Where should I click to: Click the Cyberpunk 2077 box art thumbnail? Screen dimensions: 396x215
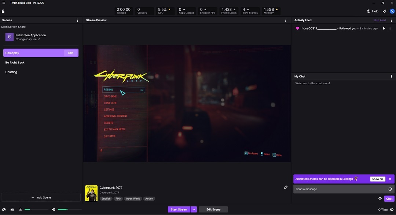[x=91, y=193]
